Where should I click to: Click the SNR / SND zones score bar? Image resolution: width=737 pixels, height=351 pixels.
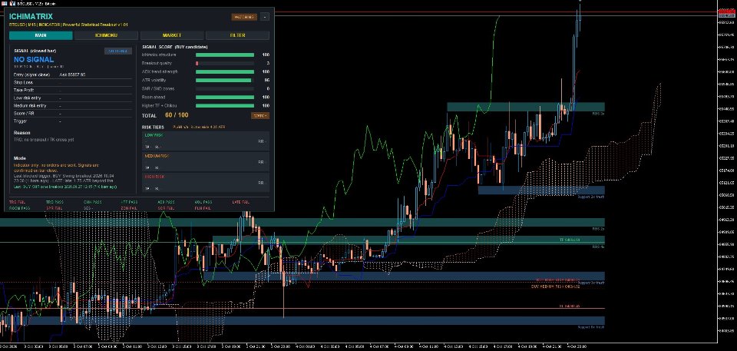225,89
